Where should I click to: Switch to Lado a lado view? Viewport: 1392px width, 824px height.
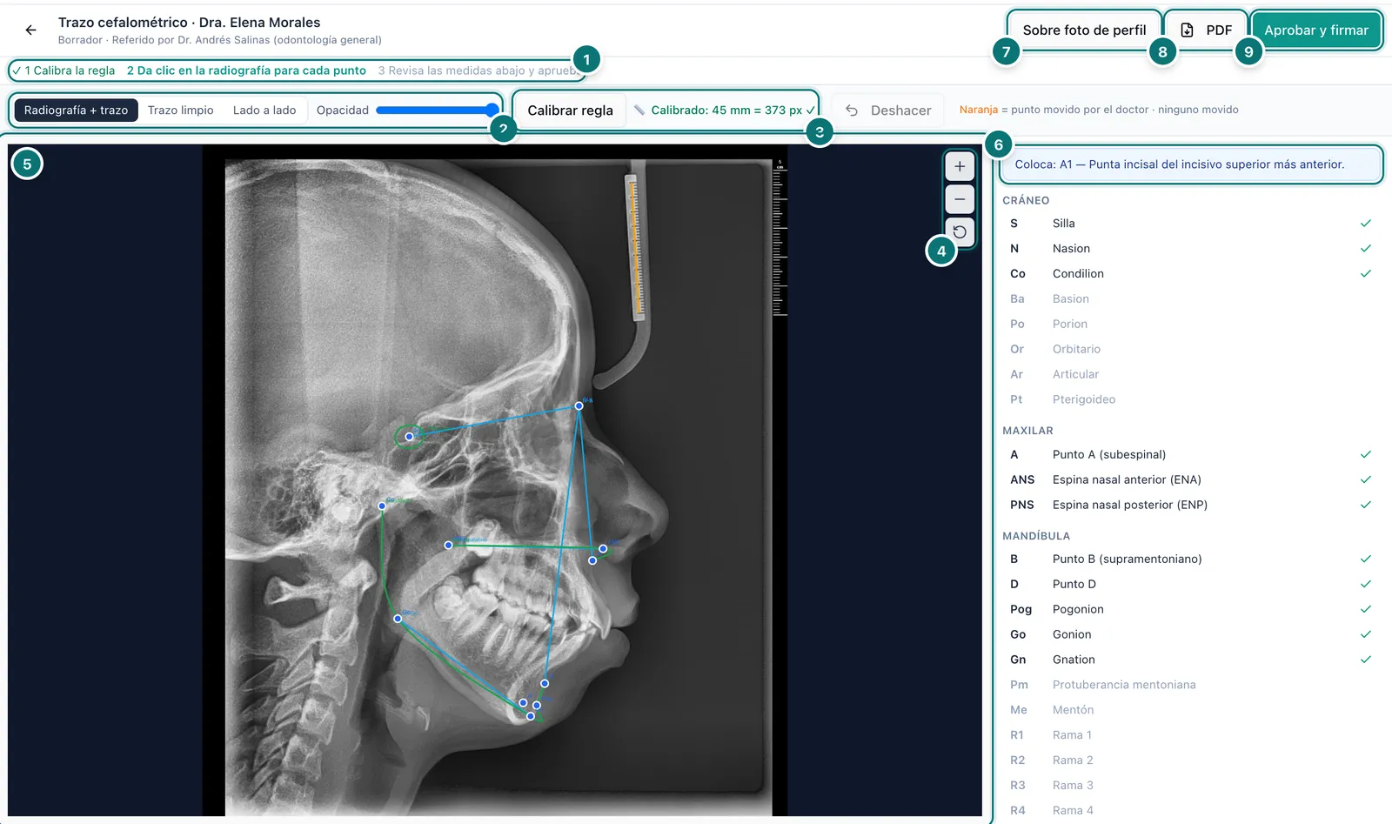tap(264, 111)
